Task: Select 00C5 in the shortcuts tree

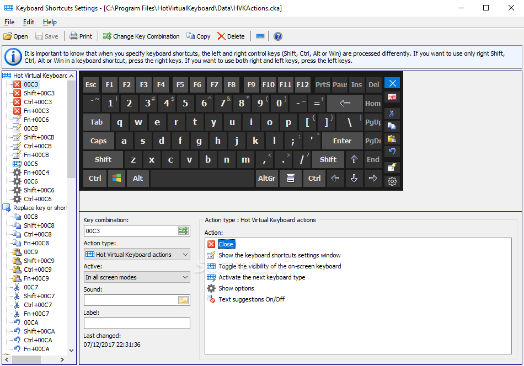Action: tap(31, 164)
